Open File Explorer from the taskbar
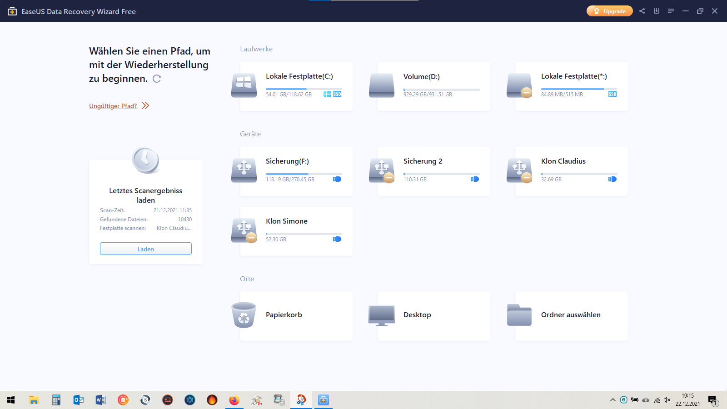 (x=34, y=400)
